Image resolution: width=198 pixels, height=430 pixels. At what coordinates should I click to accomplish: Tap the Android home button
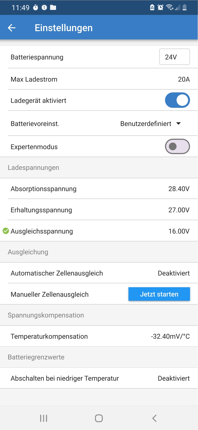(99, 418)
